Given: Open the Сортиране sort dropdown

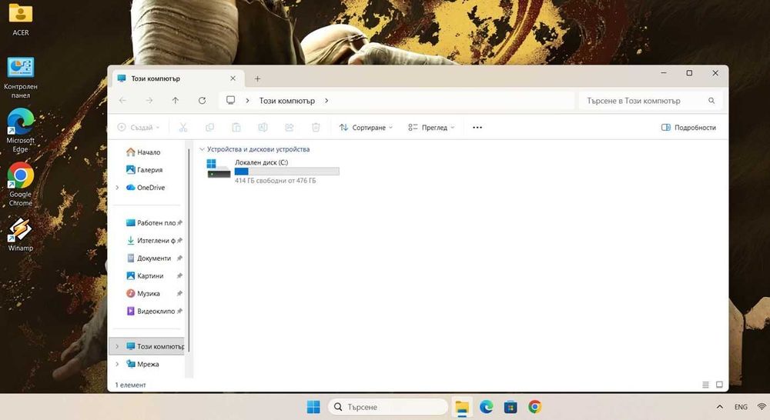Looking at the screenshot, I should coord(366,128).
